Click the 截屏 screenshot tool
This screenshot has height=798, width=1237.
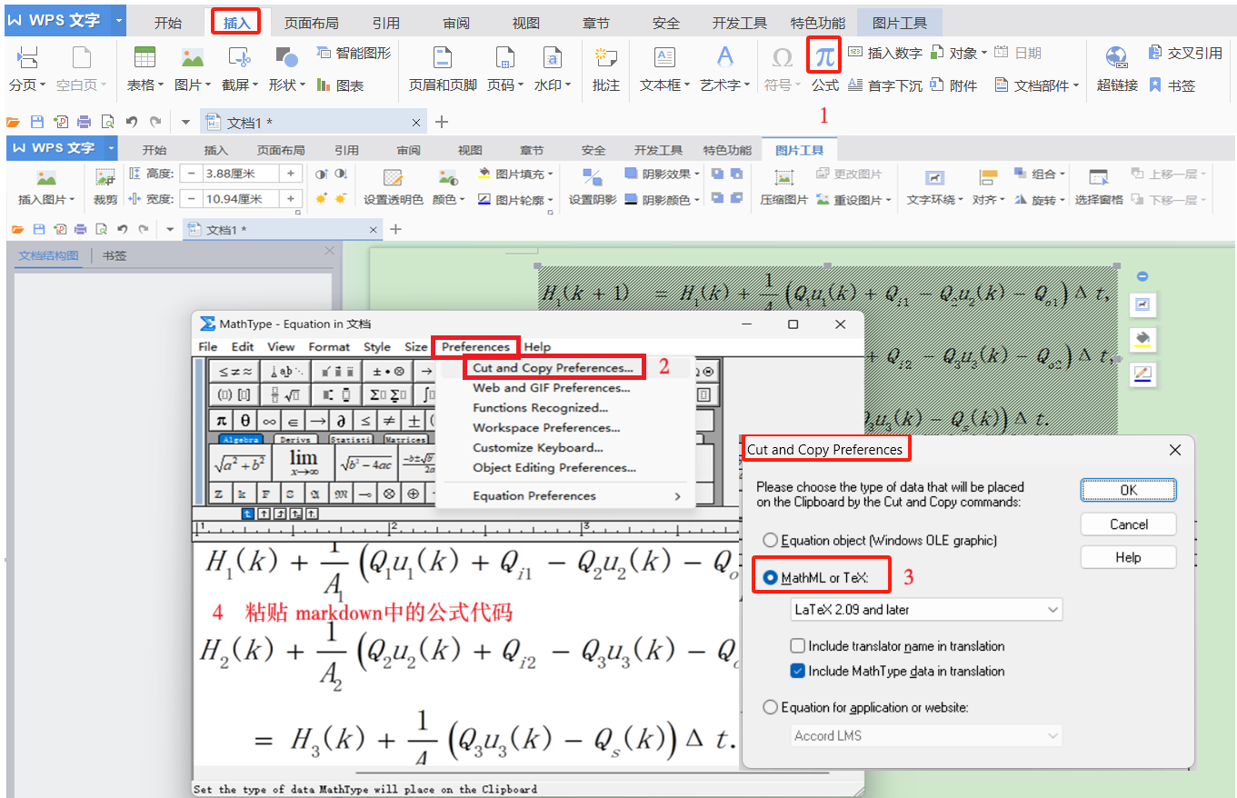point(240,69)
